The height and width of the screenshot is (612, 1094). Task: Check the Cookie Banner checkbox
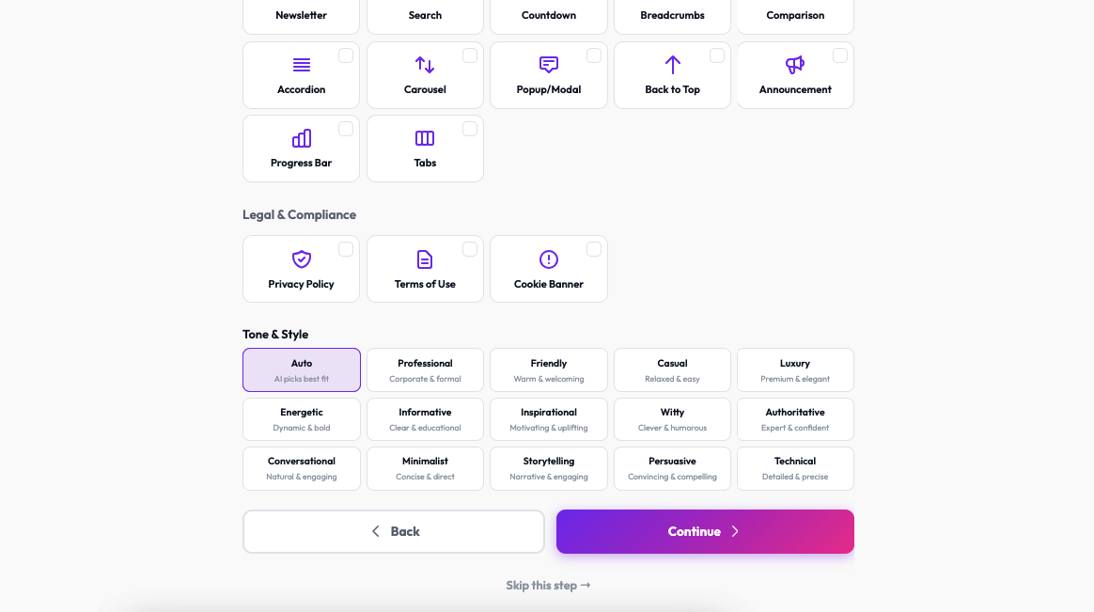click(594, 249)
